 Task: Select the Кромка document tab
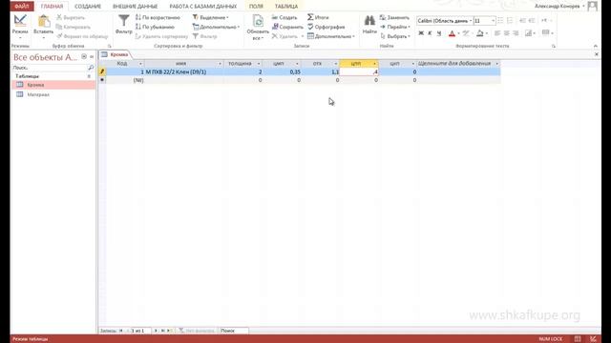116,54
